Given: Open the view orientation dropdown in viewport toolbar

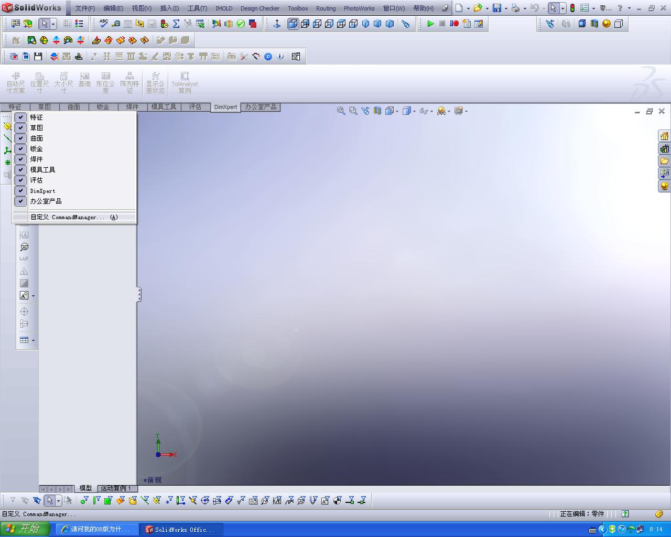Looking at the screenshot, I should pyautogui.click(x=397, y=111).
